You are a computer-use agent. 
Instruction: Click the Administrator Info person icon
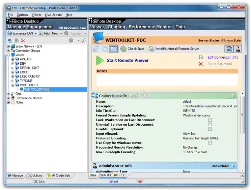[x=95, y=166]
